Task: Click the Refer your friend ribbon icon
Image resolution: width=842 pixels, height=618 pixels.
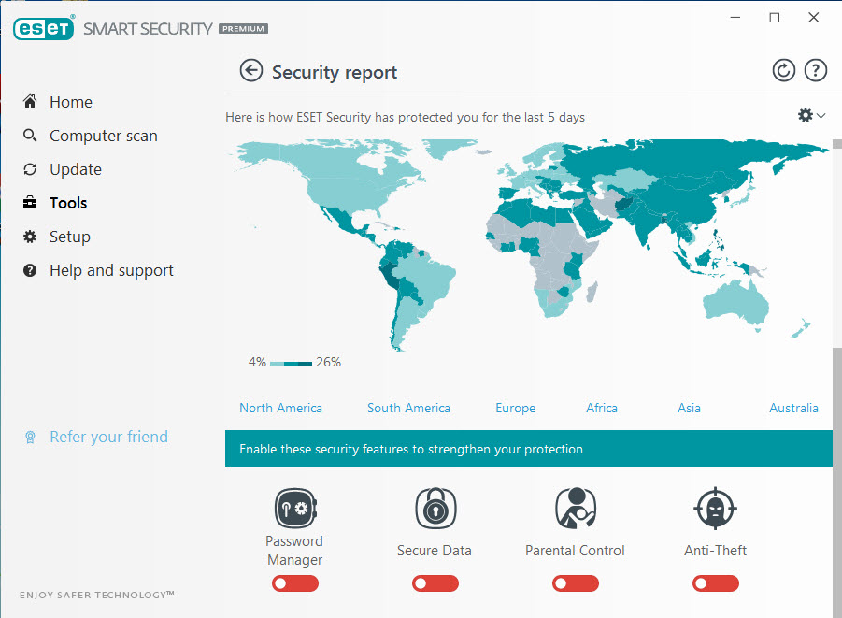Action: tap(30, 438)
